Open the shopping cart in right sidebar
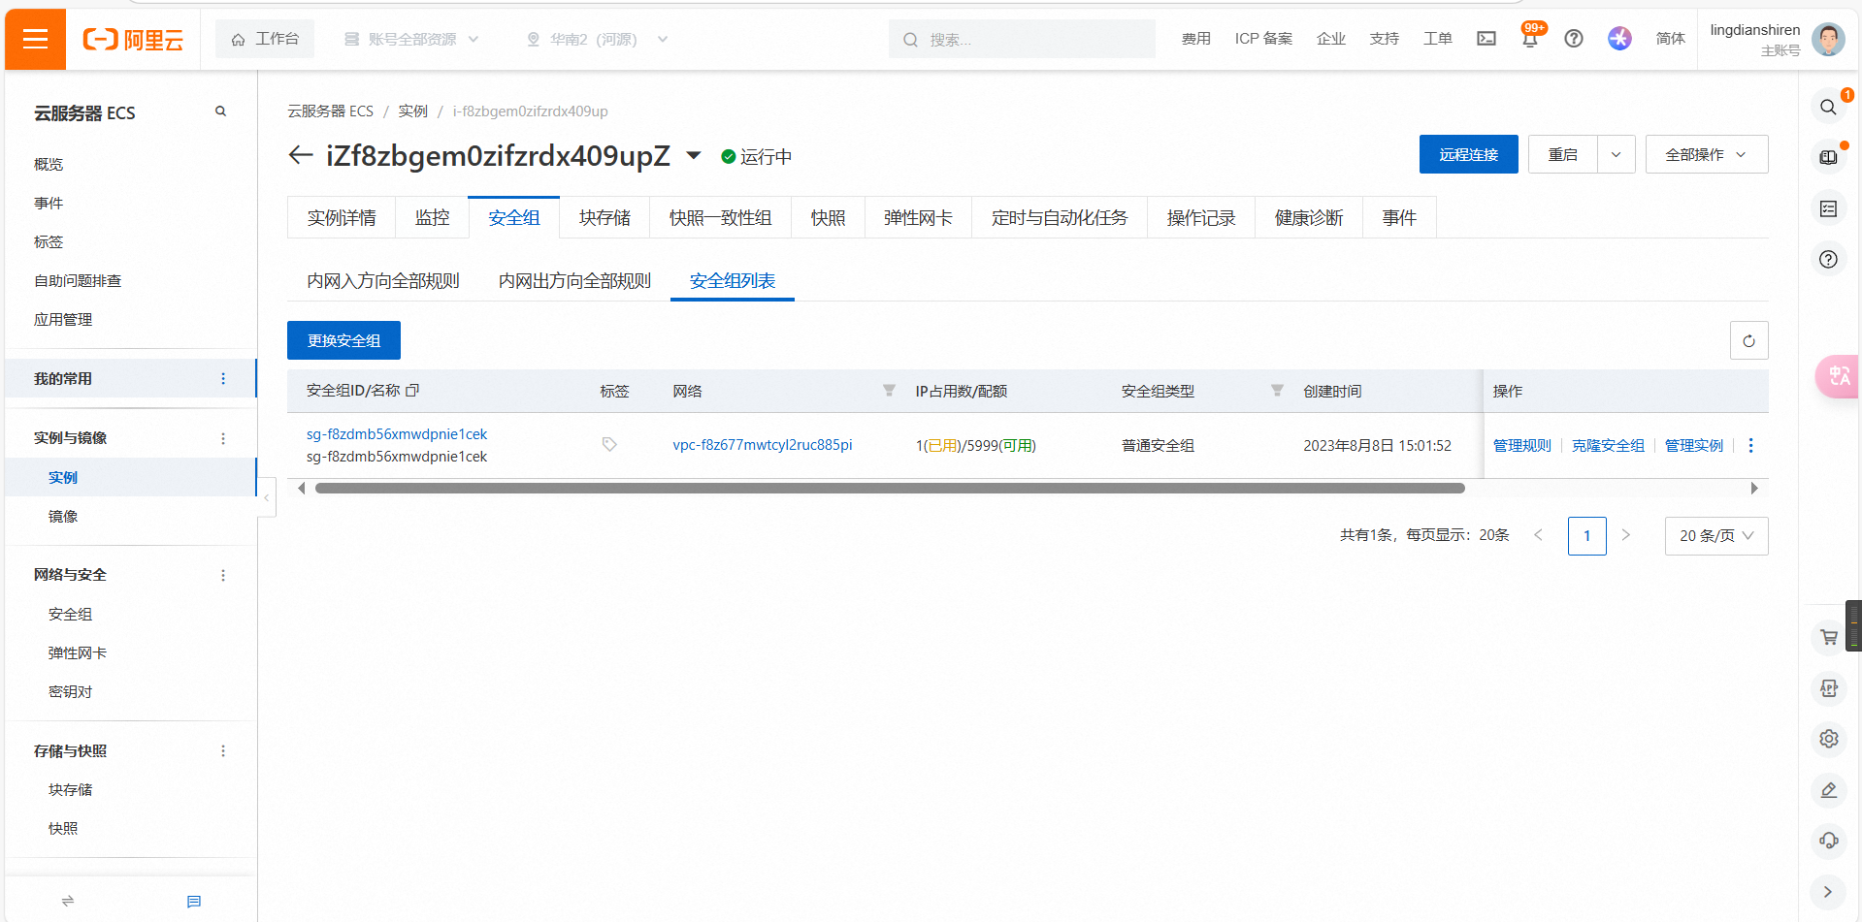This screenshot has width=1862, height=922. (x=1829, y=637)
